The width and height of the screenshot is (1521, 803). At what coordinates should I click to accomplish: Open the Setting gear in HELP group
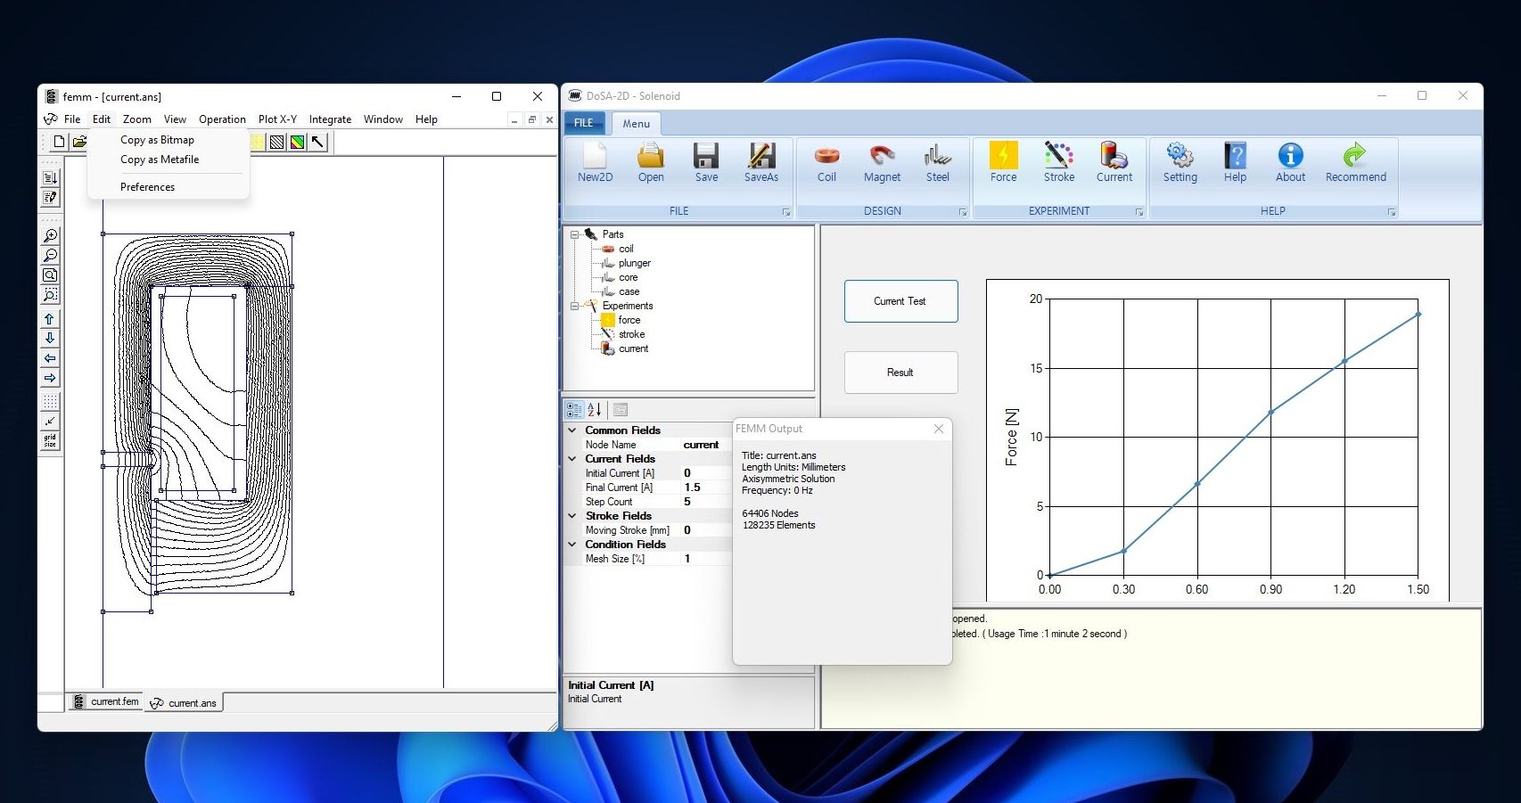[x=1180, y=162]
